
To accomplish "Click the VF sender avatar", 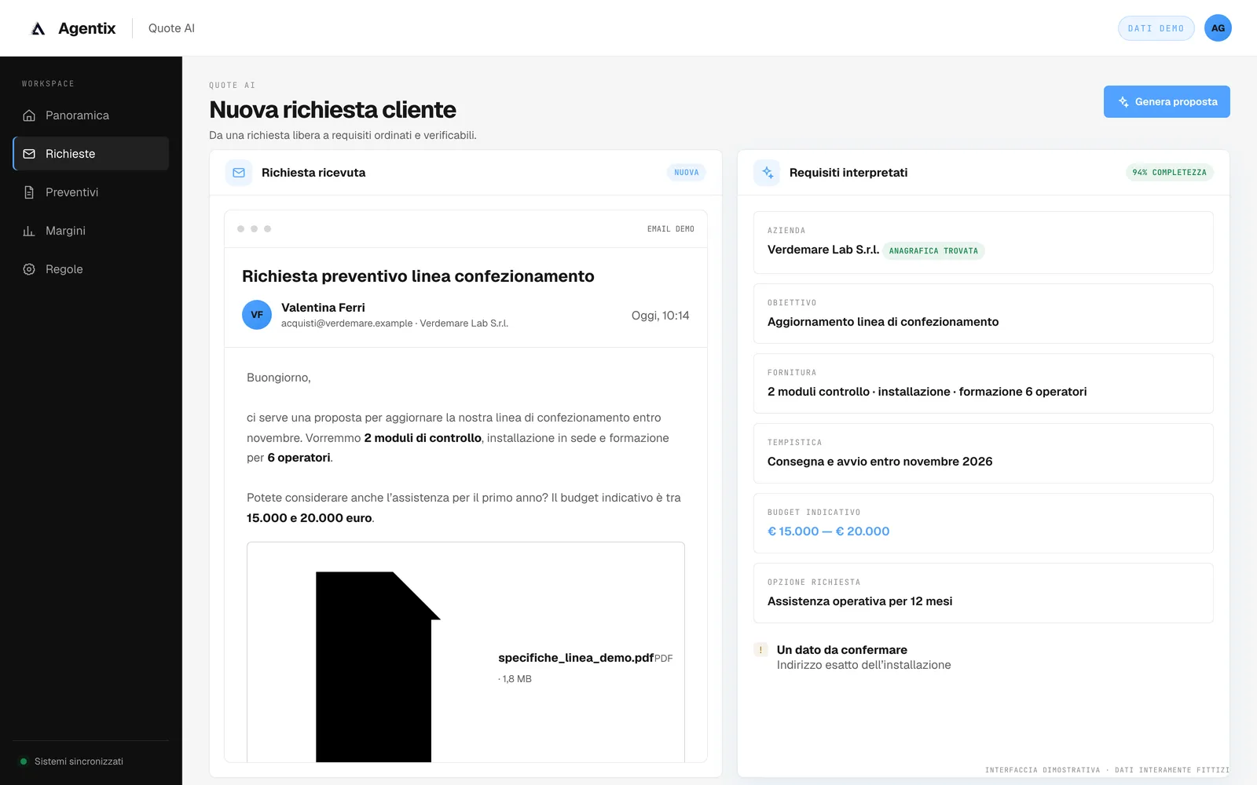I will [257, 315].
